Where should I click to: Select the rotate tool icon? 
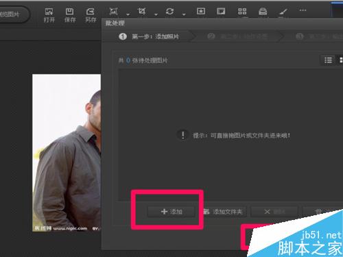click(x=169, y=11)
